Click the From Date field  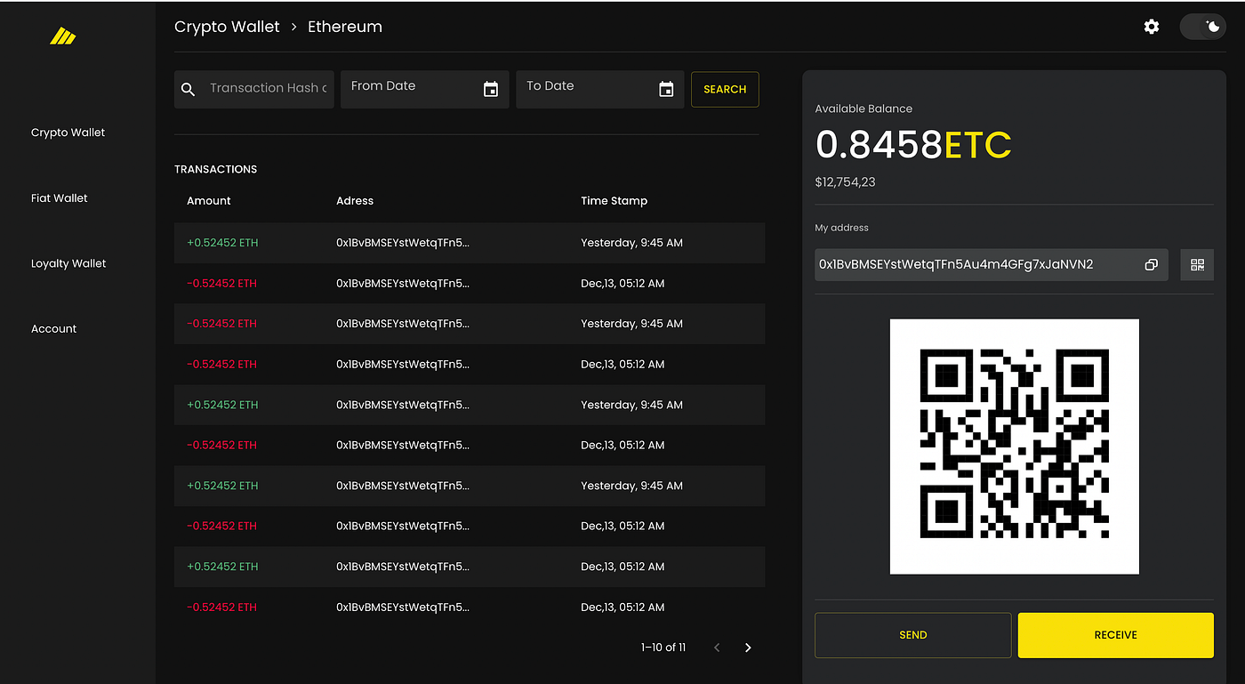[x=425, y=89]
